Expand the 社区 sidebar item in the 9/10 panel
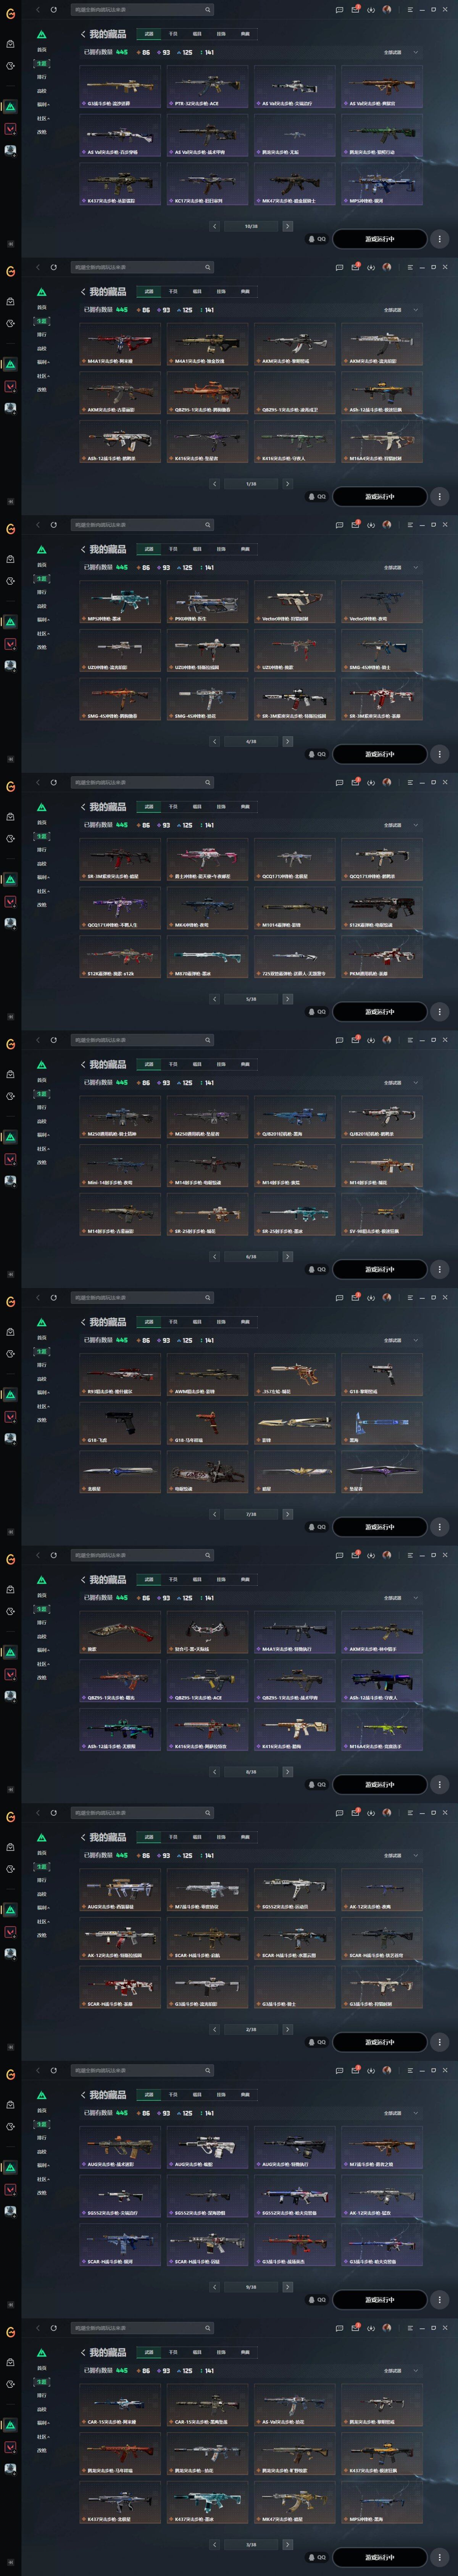Screen dimensions: 458x2576 coord(43,2179)
